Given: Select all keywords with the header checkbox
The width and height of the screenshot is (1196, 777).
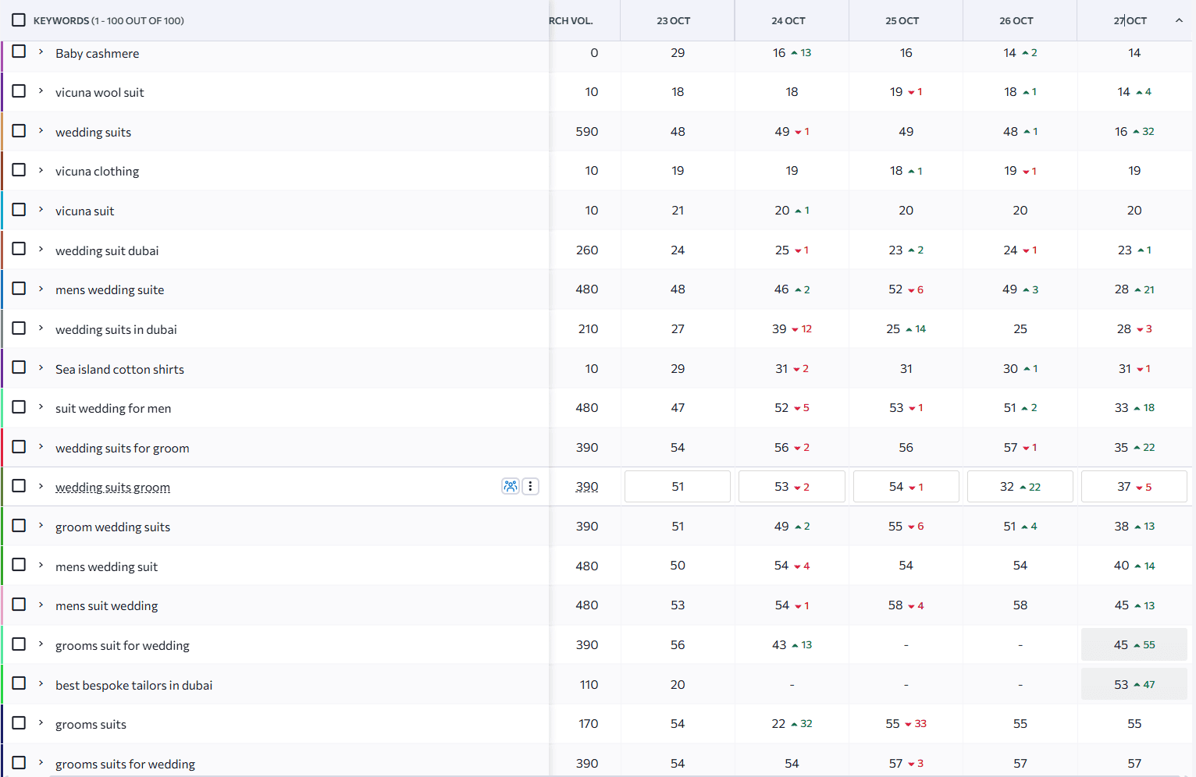Looking at the screenshot, I should pyautogui.click(x=19, y=20).
